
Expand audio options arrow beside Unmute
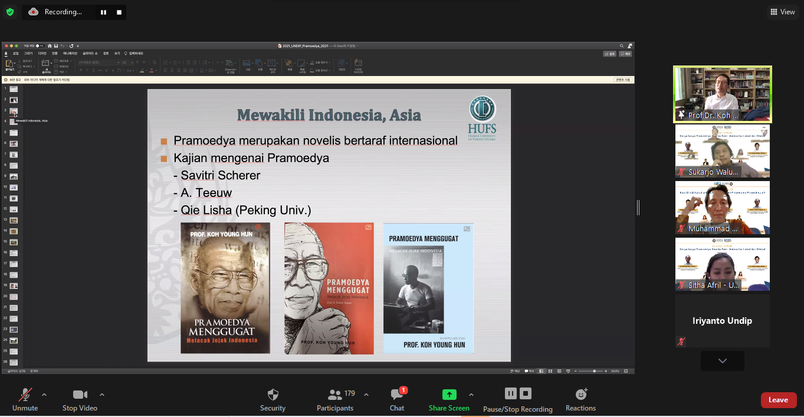[x=44, y=395]
